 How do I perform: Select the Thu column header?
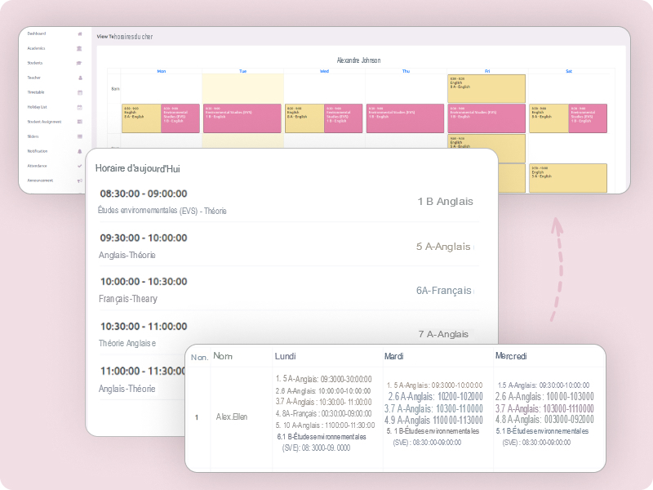406,71
